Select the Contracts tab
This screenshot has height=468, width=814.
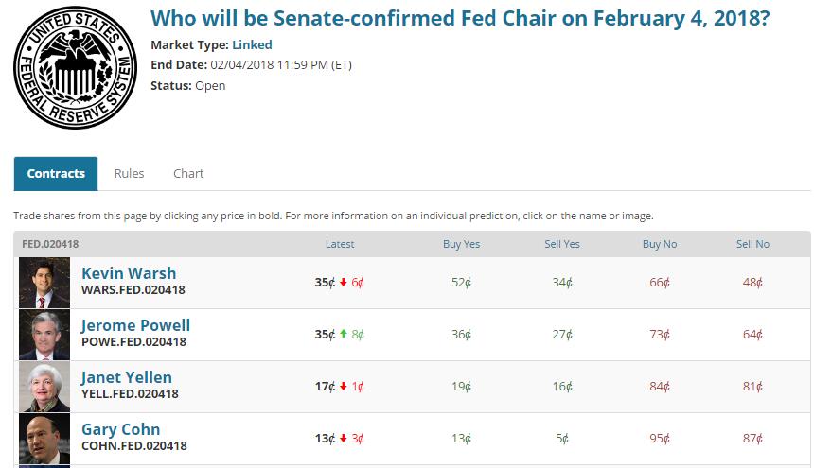56,174
